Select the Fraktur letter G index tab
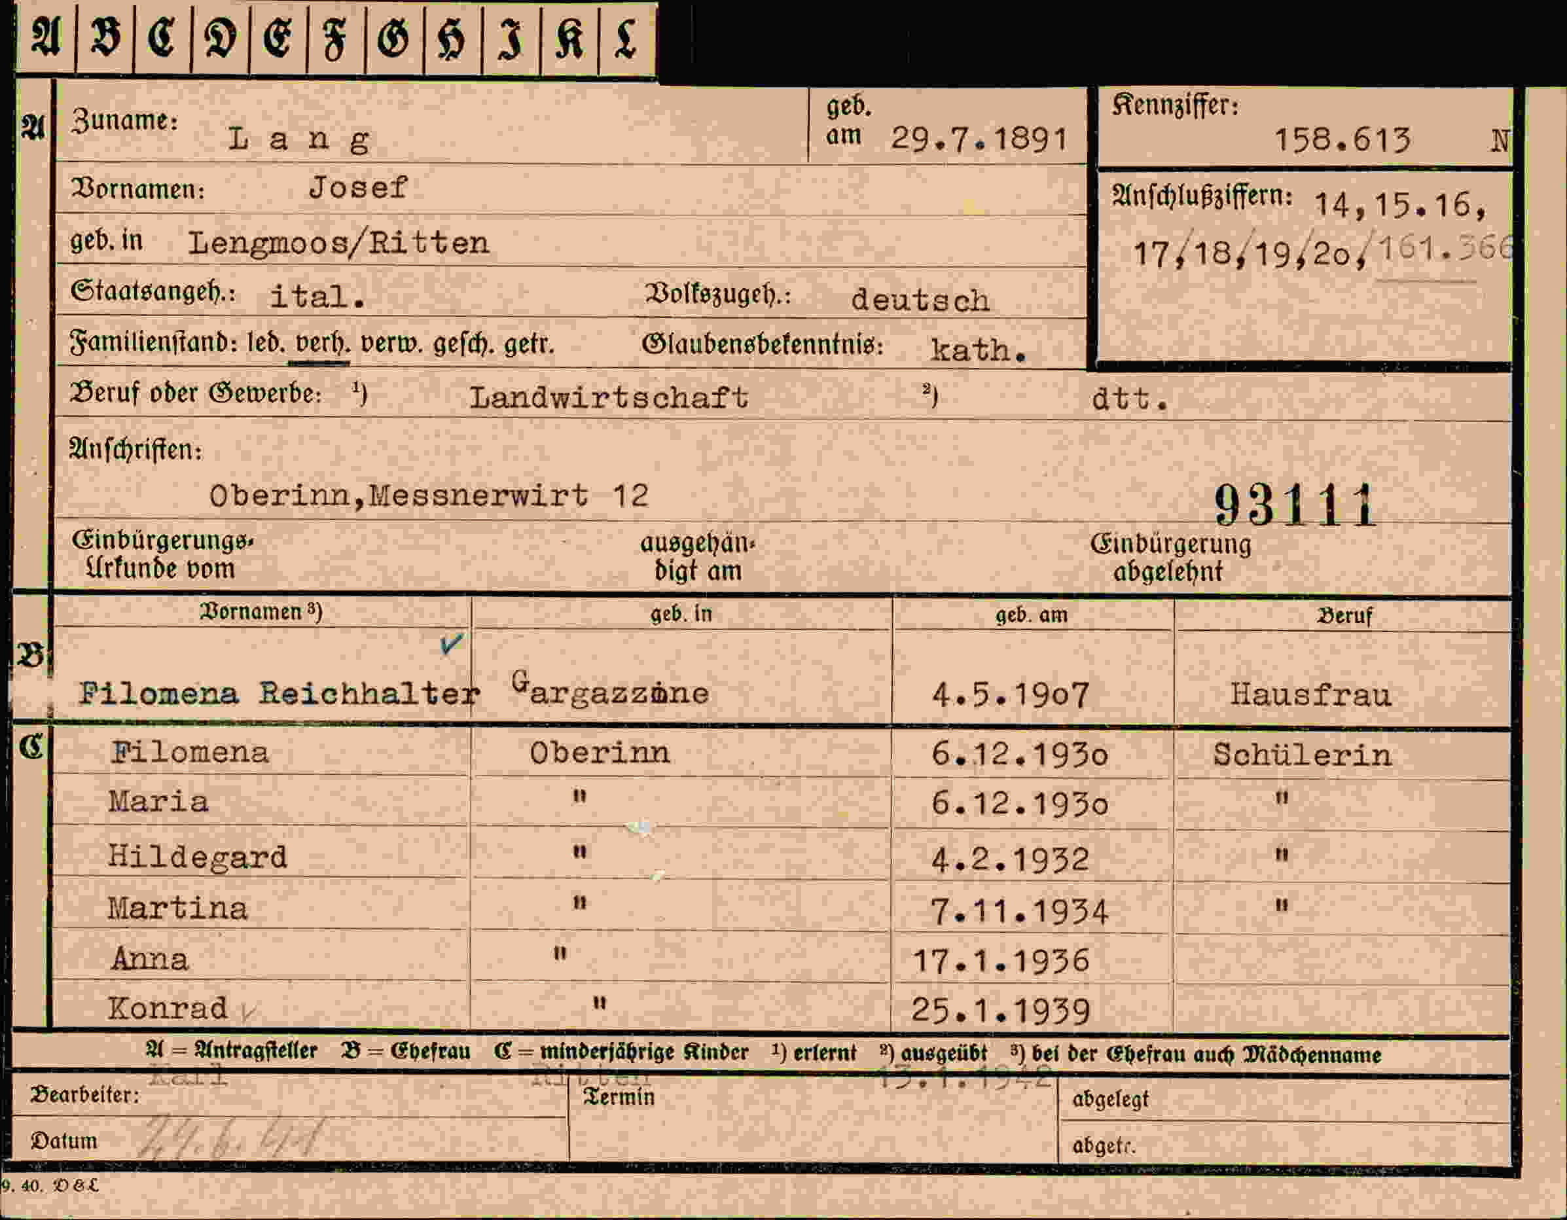 tap(394, 37)
